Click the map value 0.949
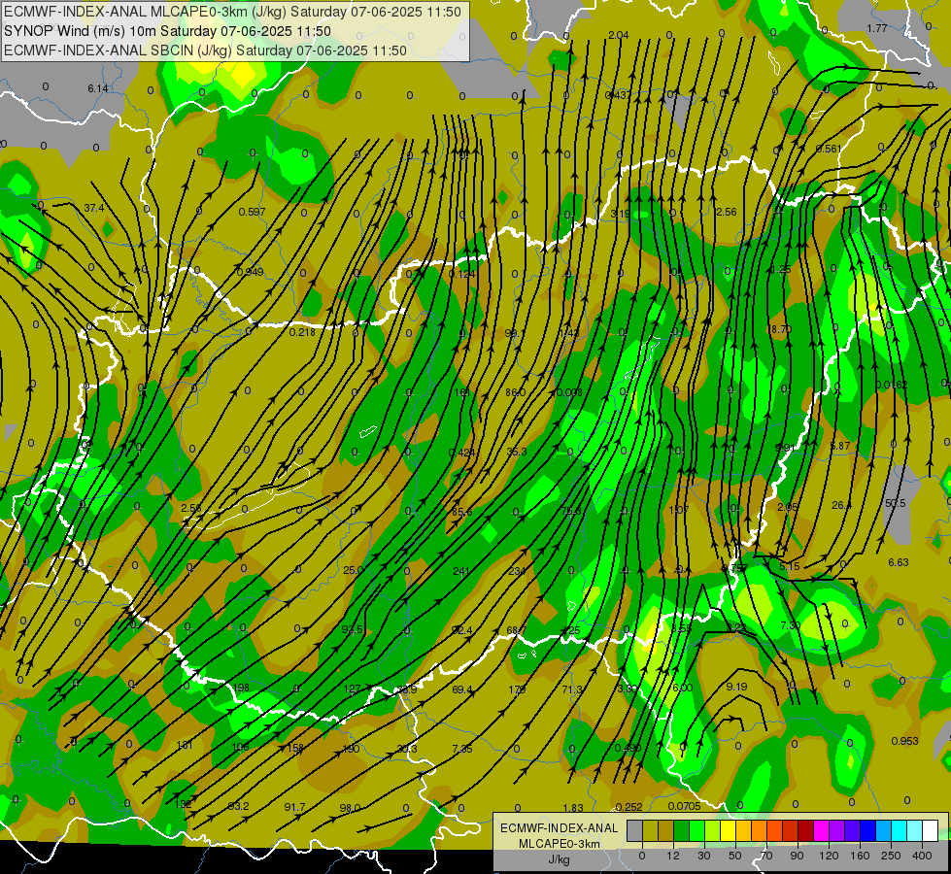 (250, 272)
